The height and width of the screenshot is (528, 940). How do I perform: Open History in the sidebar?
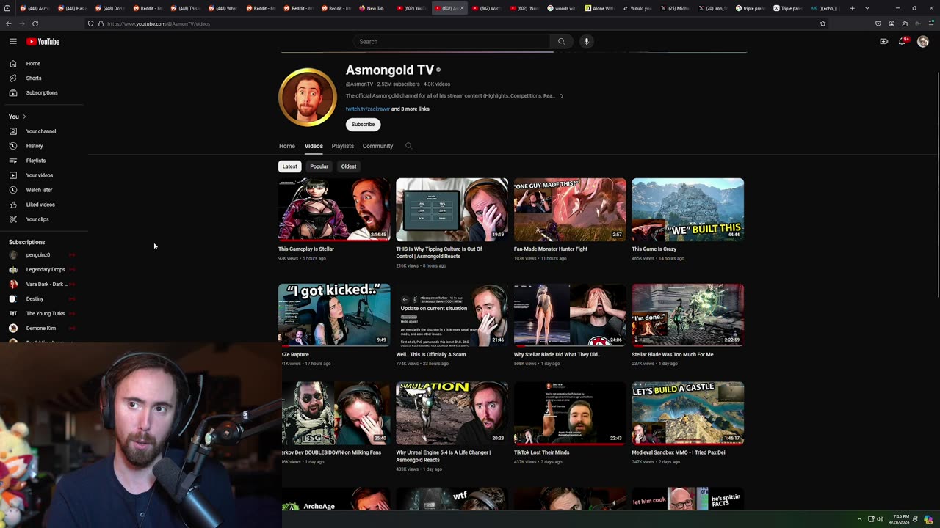[x=44, y=146]
